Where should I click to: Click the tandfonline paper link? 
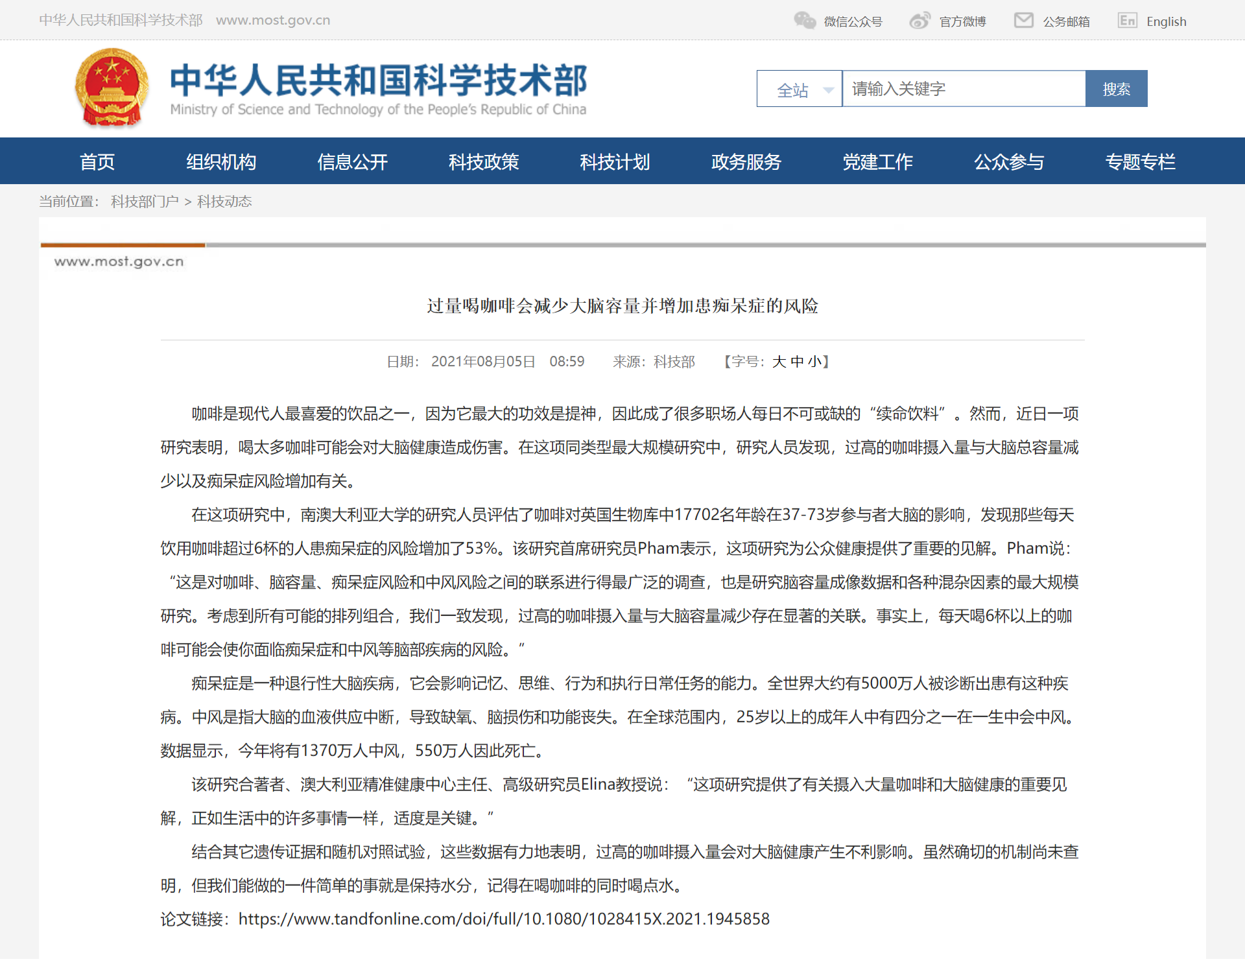point(504,919)
